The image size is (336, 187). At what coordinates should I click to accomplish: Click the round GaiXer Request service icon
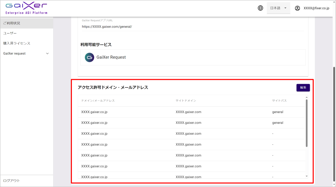pyautogui.click(x=89, y=57)
